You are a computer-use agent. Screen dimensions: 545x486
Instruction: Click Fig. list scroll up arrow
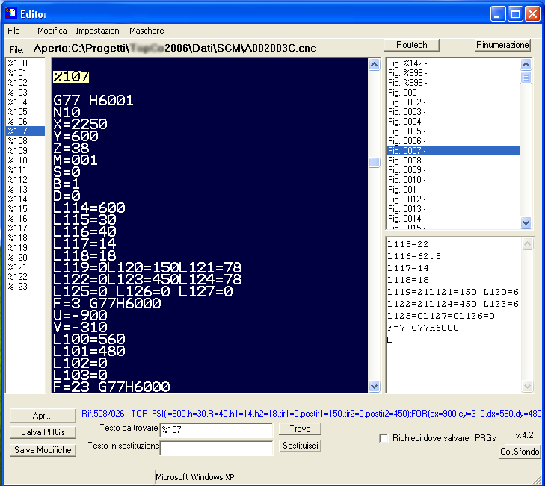pos(526,64)
